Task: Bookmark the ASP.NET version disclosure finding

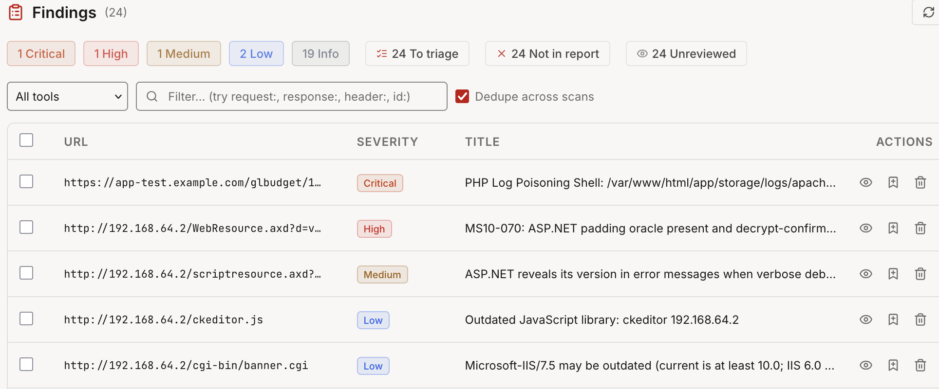Action: [x=893, y=274]
